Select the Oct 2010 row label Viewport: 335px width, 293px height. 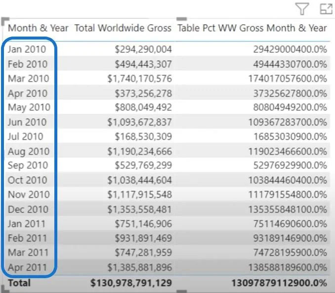pos(27,180)
